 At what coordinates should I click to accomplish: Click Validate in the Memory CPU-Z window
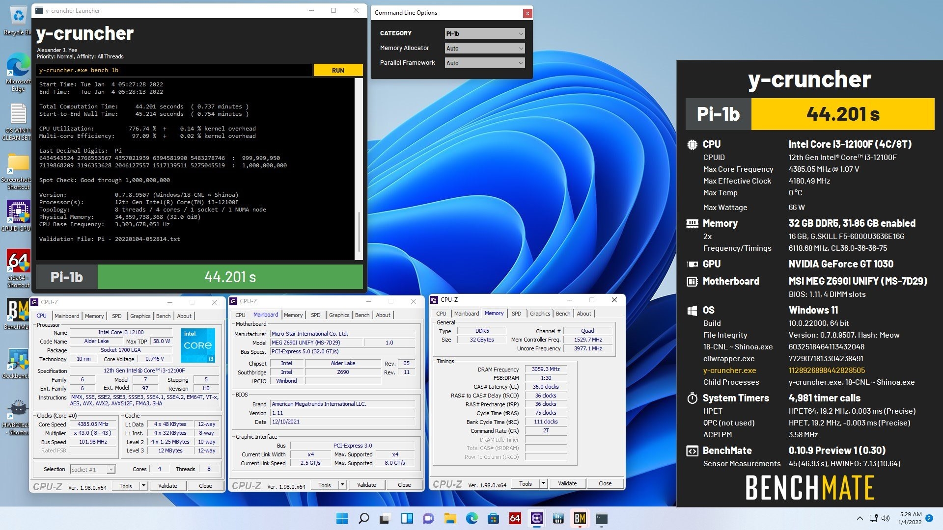tap(567, 483)
